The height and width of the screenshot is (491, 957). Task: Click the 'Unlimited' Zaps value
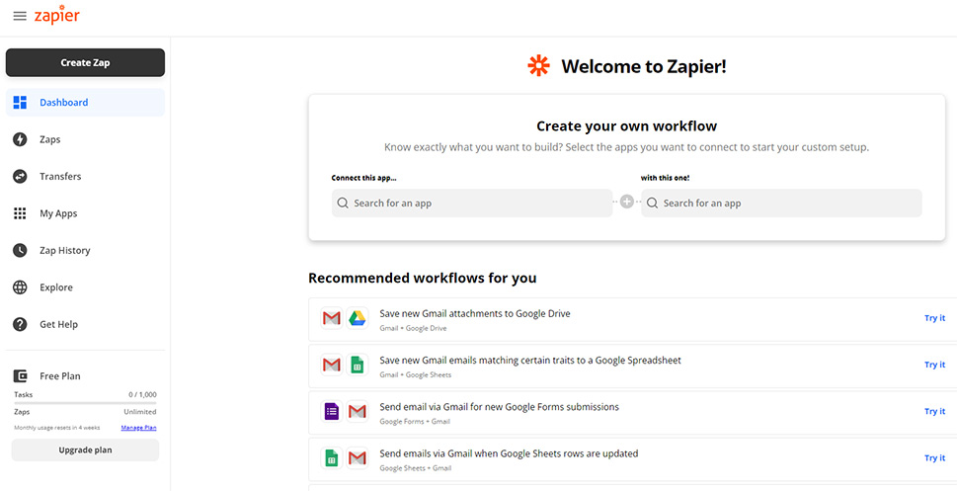click(140, 412)
